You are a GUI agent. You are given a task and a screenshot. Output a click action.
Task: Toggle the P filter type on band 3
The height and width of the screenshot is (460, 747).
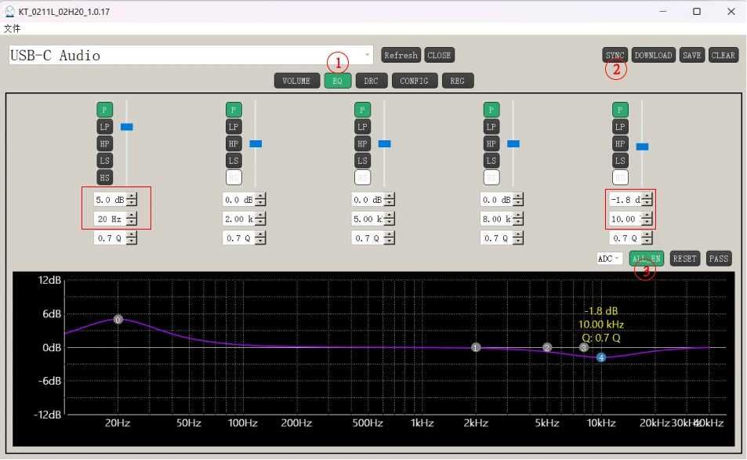tap(363, 110)
